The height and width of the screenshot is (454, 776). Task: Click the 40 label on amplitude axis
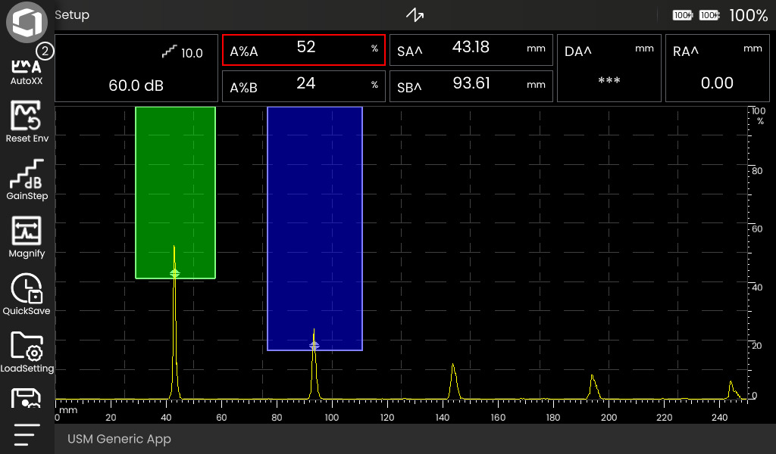pyautogui.click(x=757, y=288)
